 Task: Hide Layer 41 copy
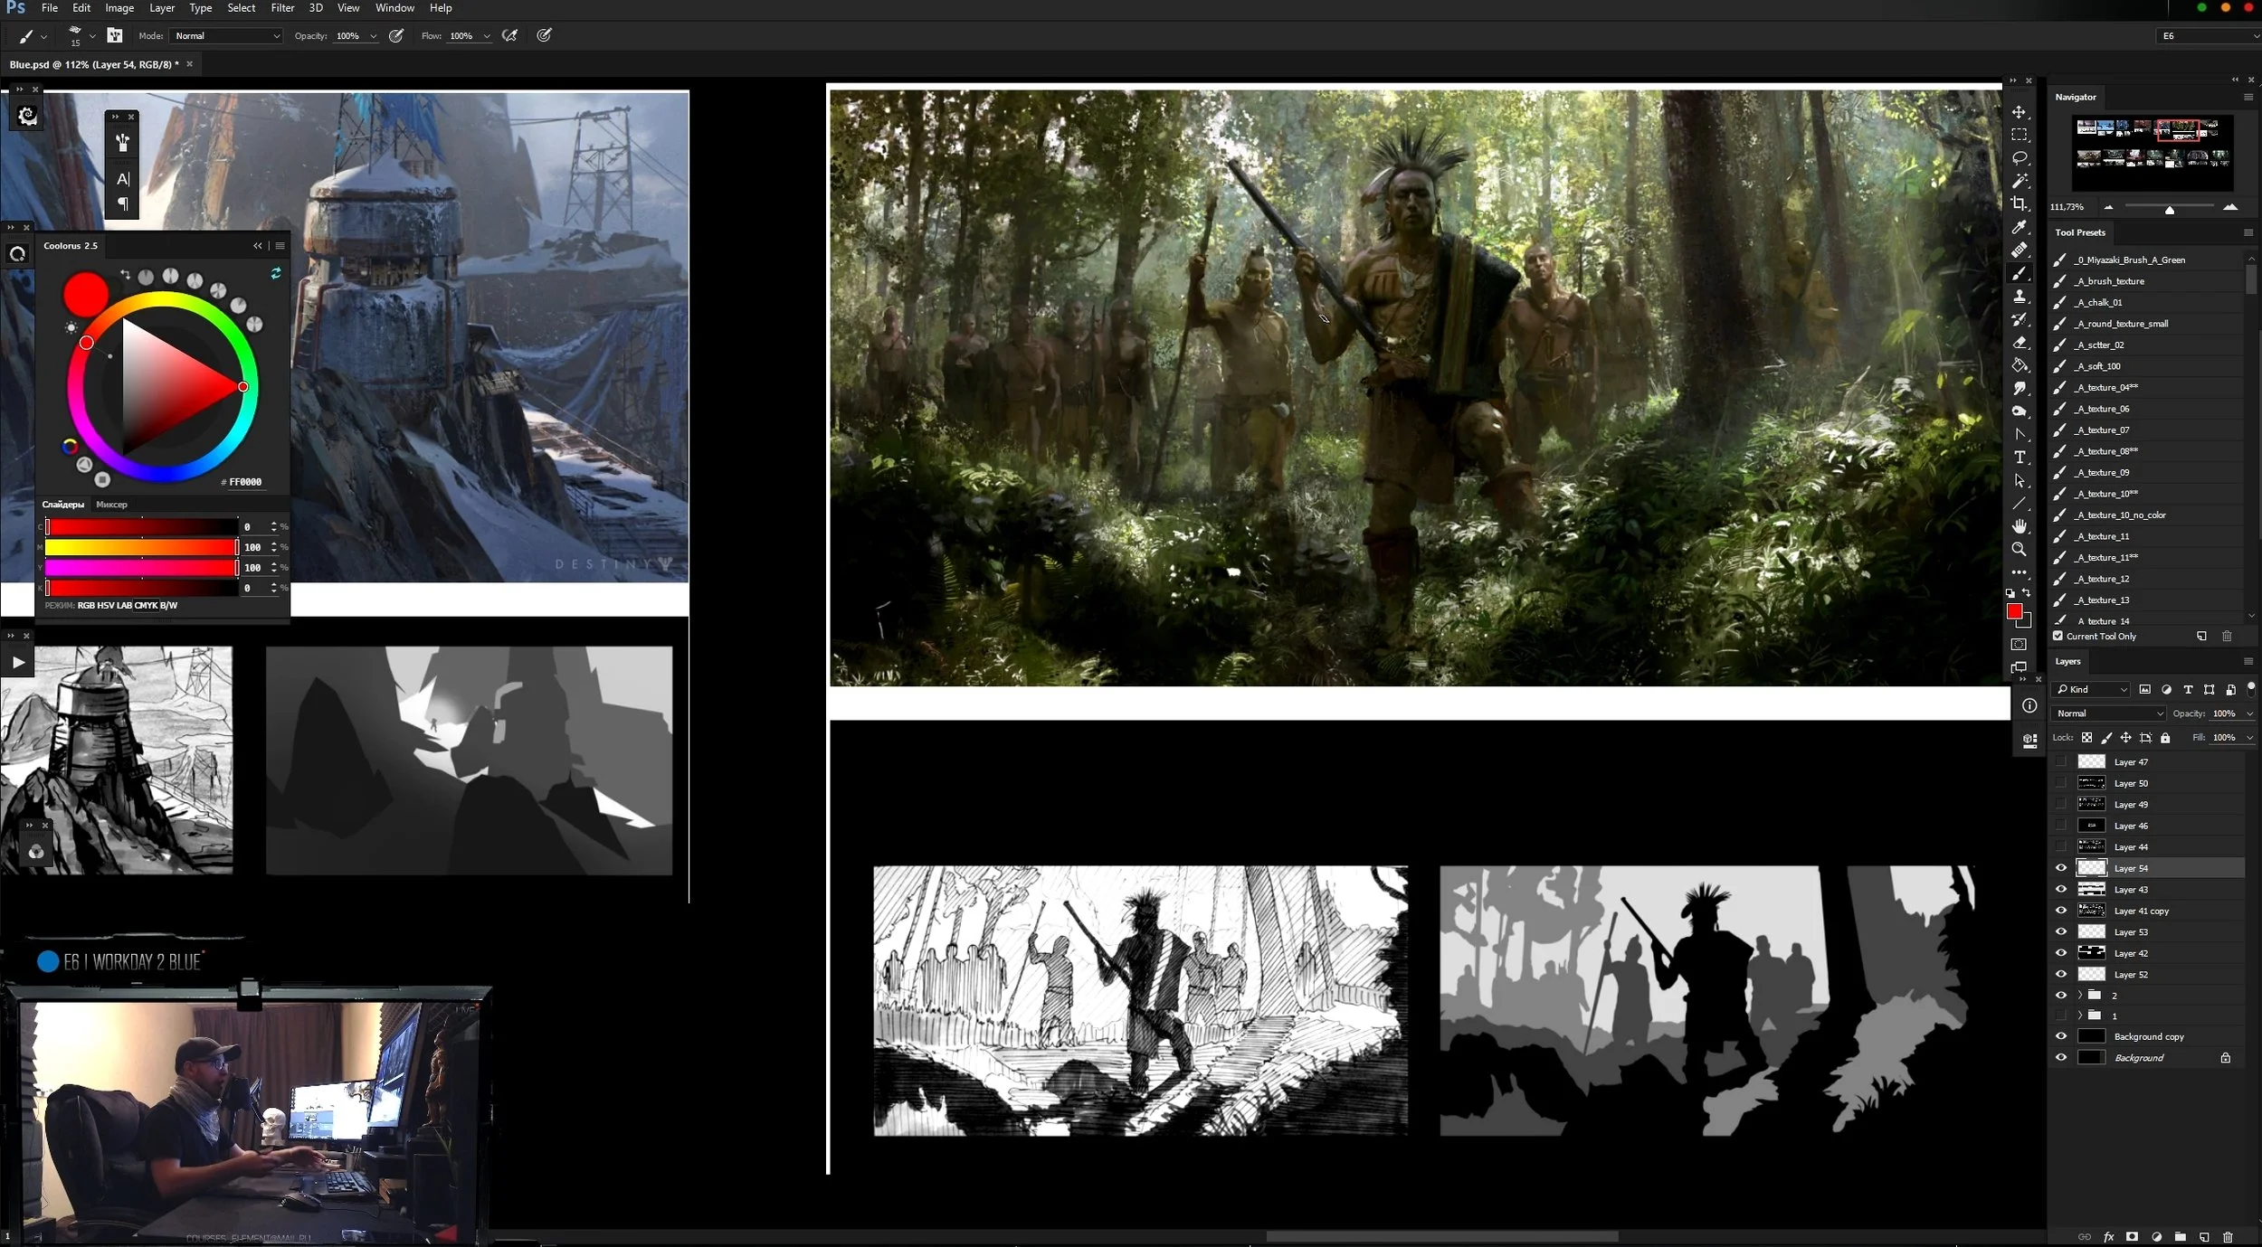pyautogui.click(x=2061, y=911)
